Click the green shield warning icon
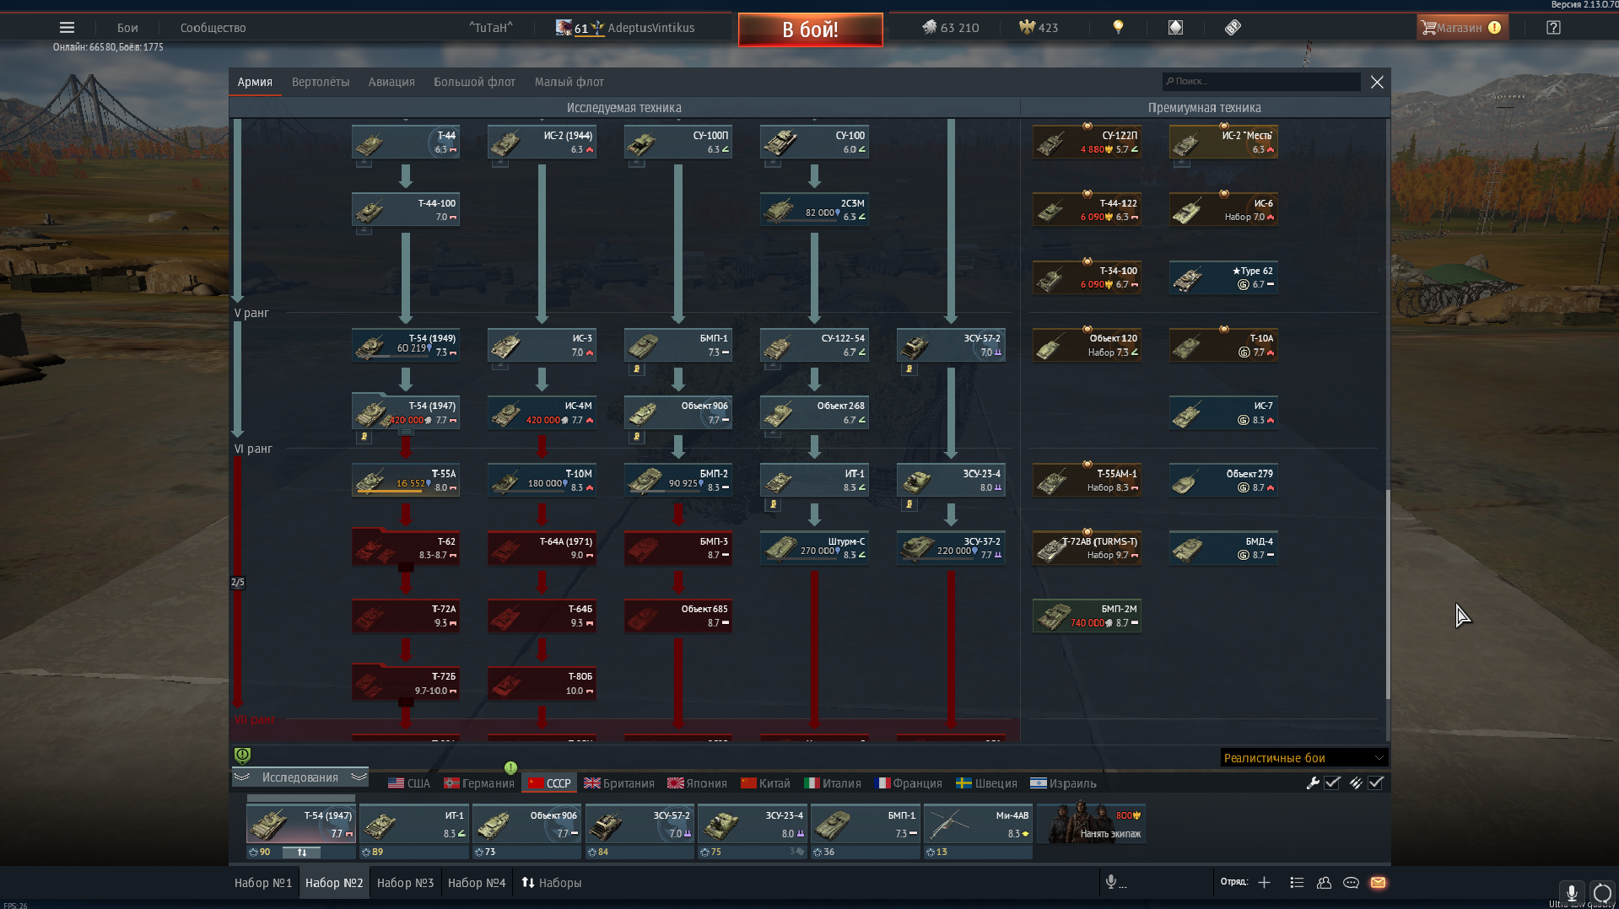The width and height of the screenshot is (1619, 909). pyautogui.click(x=242, y=756)
